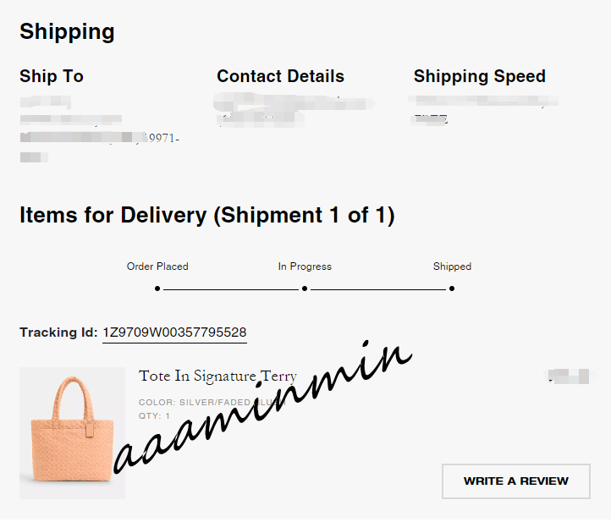Click the Color Silver/Faded Blush text
The width and height of the screenshot is (611, 522).
(212, 403)
